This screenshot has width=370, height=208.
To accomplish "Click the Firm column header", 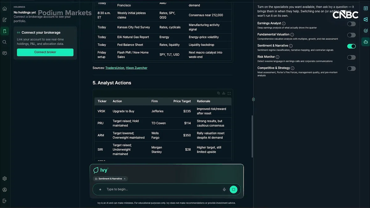I will (154, 101).
